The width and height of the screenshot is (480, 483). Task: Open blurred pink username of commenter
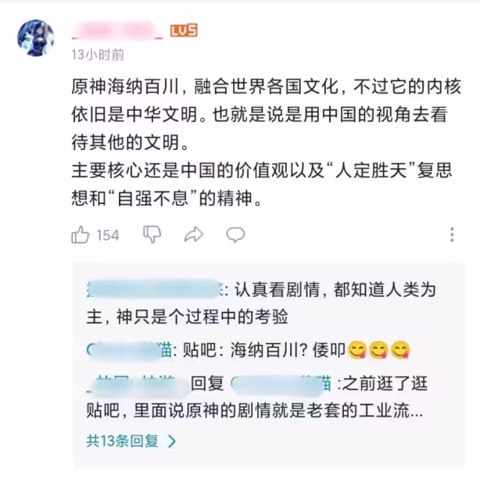tap(117, 30)
